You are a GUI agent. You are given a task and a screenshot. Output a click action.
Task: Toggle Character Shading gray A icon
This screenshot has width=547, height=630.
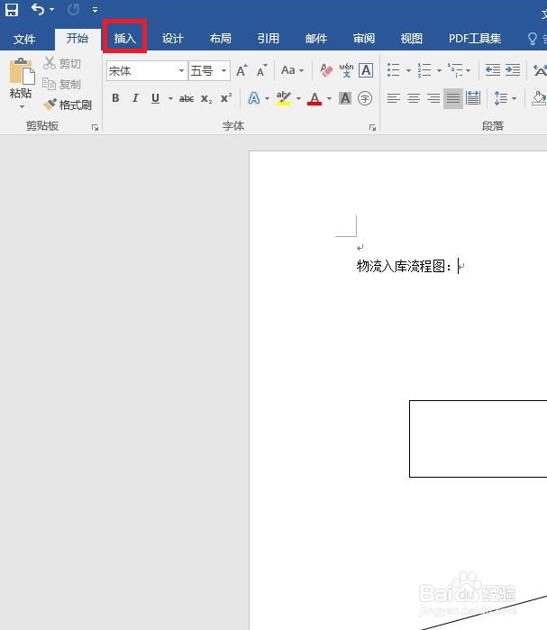pyautogui.click(x=345, y=98)
